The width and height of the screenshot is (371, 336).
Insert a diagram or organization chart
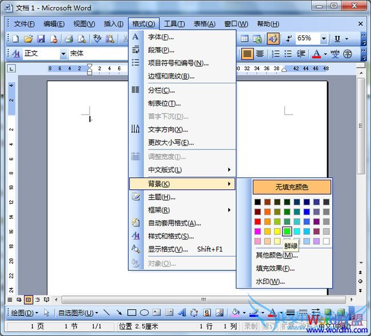pyautogui.click(x=194, y=313)
